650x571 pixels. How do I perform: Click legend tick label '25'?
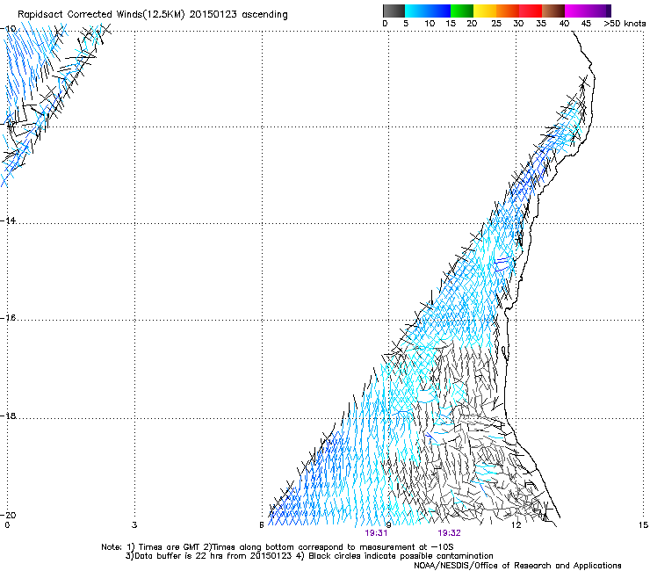click(496, 24)
